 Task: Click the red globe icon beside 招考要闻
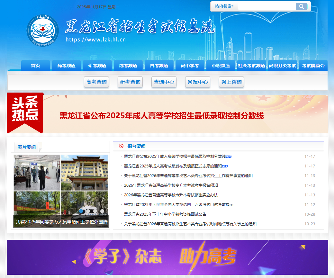121,146
